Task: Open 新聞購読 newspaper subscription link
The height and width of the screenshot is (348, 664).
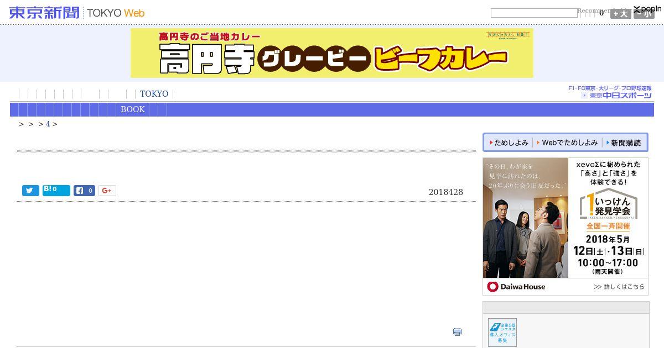Action: 624,143
